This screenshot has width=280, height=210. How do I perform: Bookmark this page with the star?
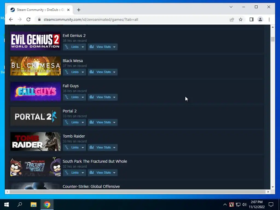[x=241, y=19]
